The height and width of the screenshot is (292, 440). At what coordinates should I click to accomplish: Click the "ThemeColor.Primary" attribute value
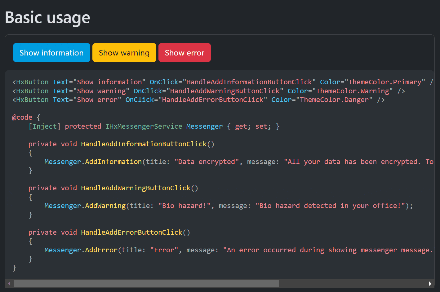(x=385, y=82)
